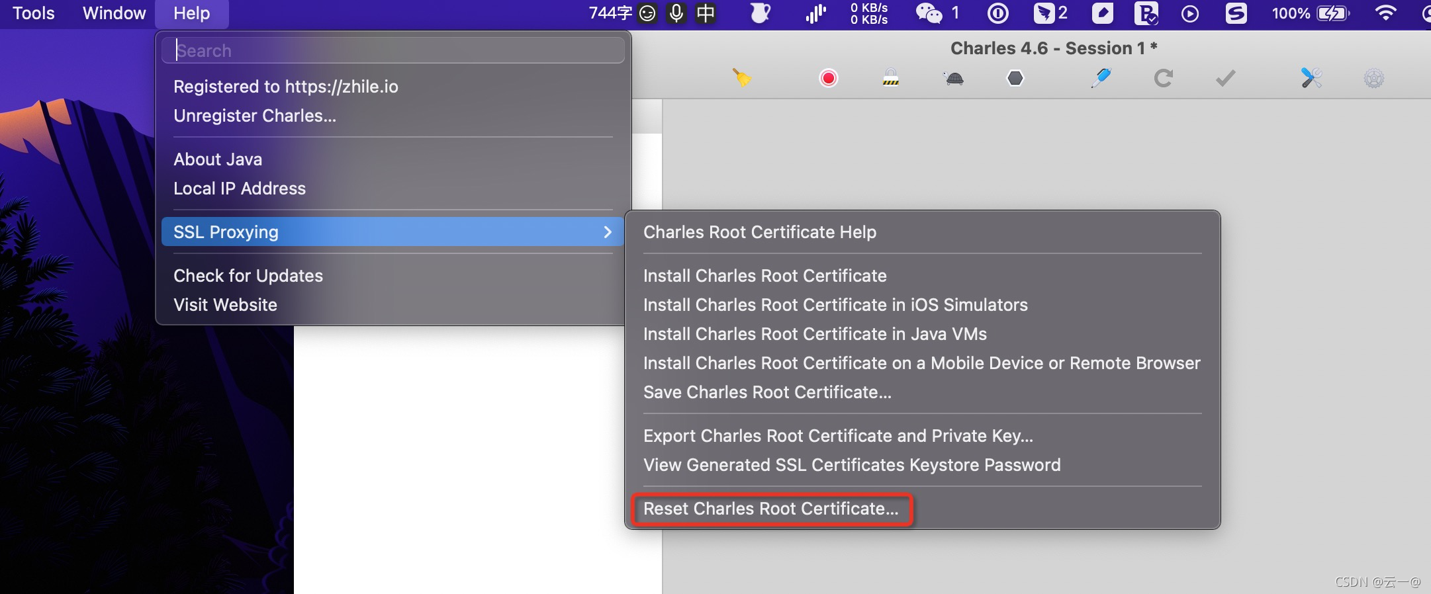1431x594 pixels.
Task: Toggle breakpoints hexagon icon
Action: [1015, 78]
